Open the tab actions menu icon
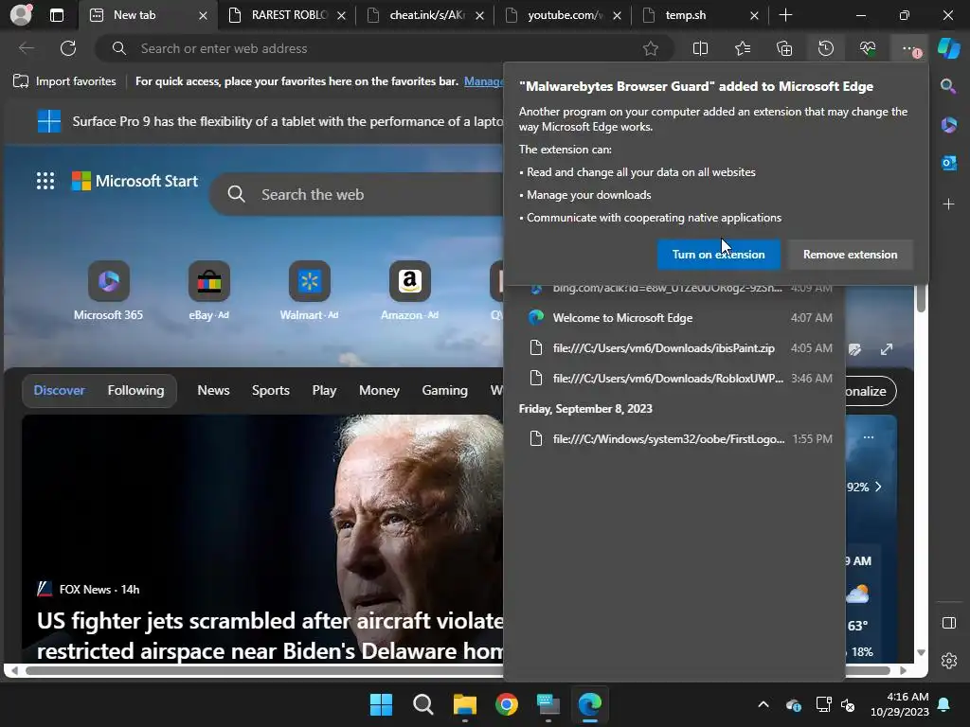The image size is (970, 727). click(56, 15)
